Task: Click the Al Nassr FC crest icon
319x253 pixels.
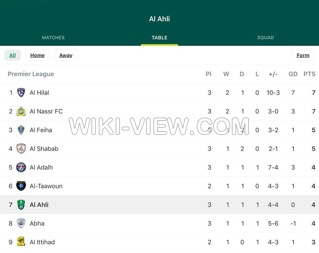Action: tap(21, 111)
